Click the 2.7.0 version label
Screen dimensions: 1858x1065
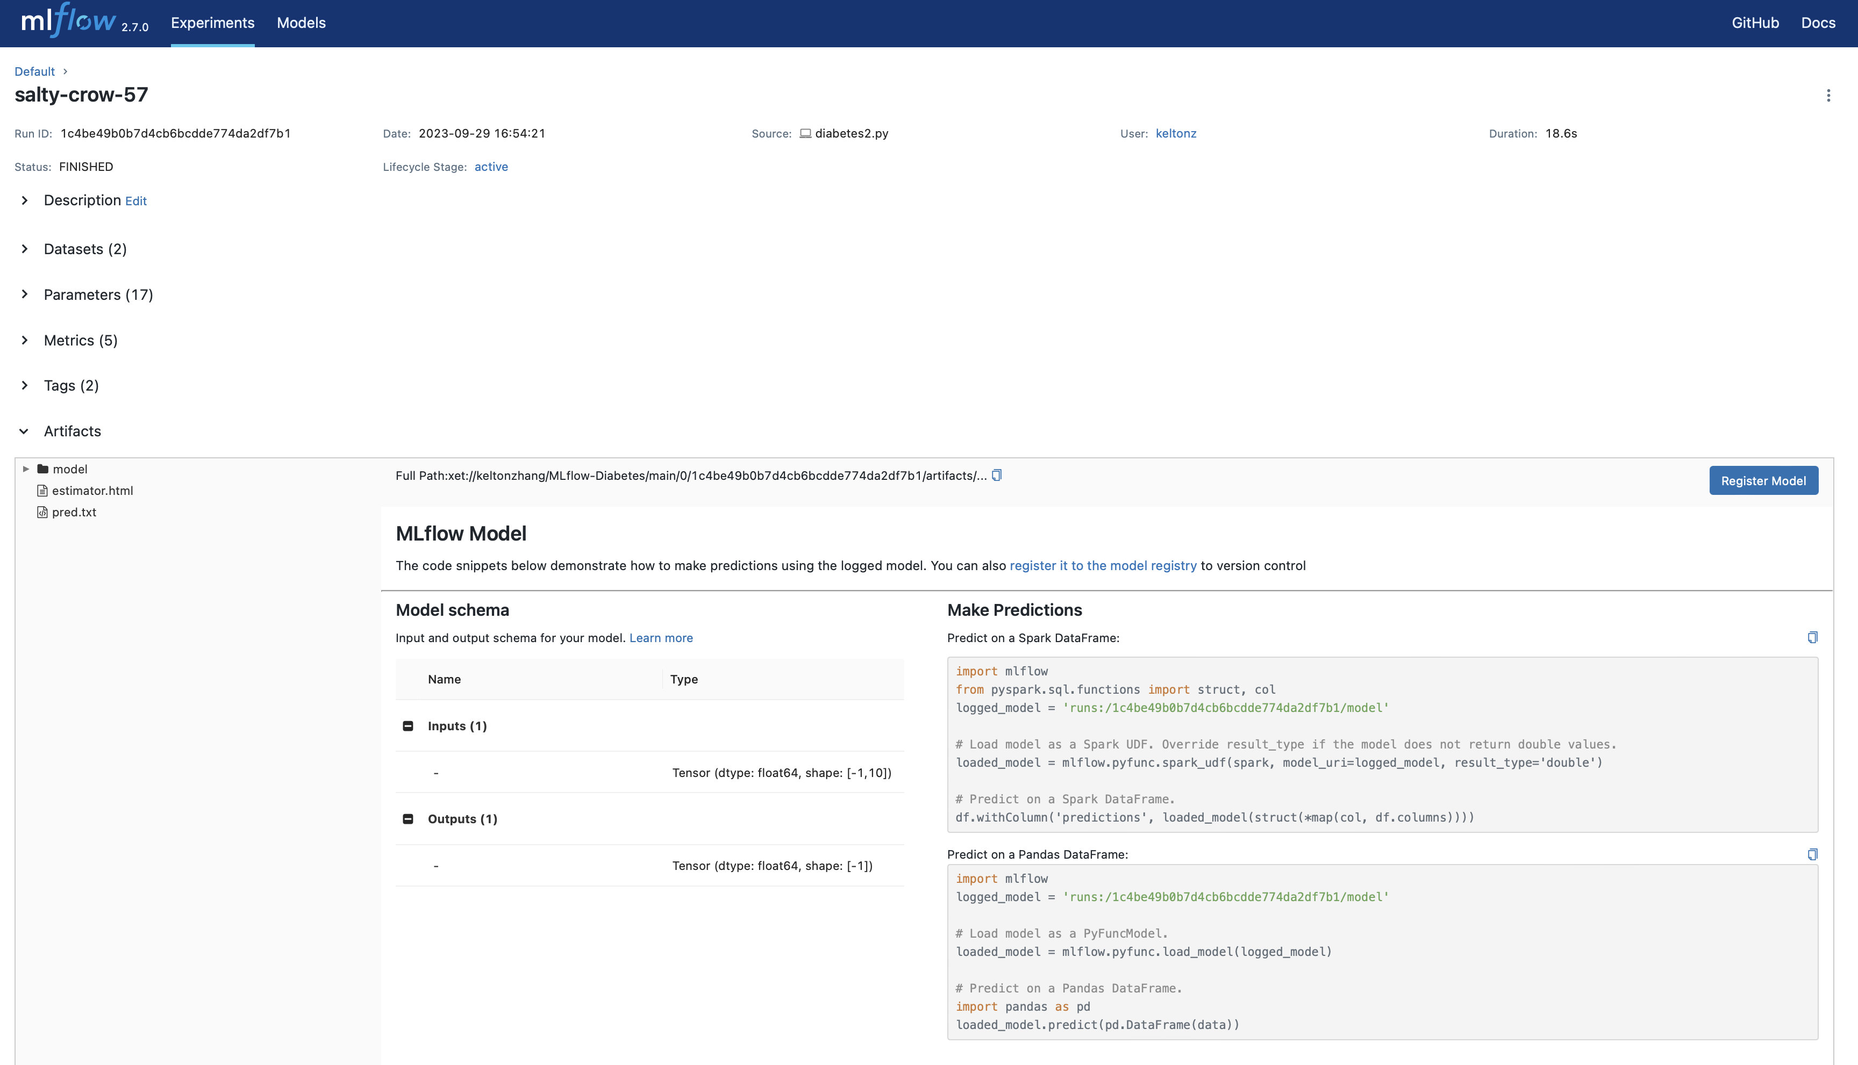pyautogui.click(x=134, y=28)
